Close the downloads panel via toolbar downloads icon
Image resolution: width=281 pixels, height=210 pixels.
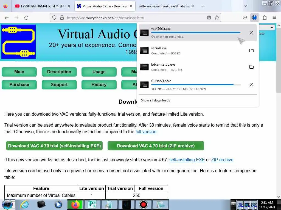point(255,17)
